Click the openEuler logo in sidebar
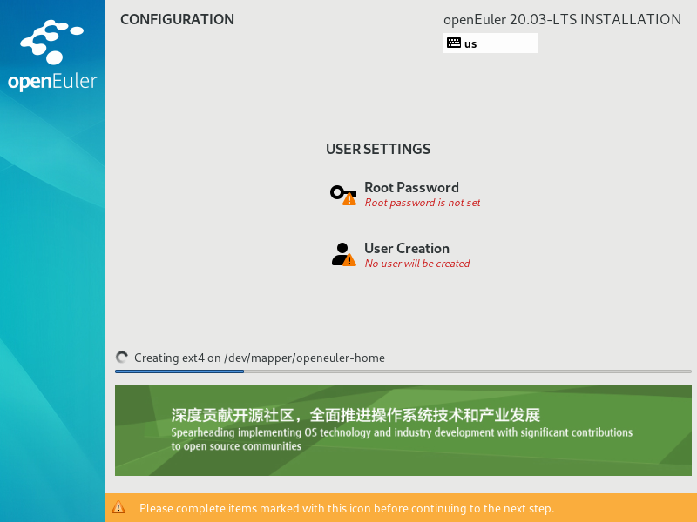The width and height of the screenshot is (697, 522). click(x=52, y=56)
